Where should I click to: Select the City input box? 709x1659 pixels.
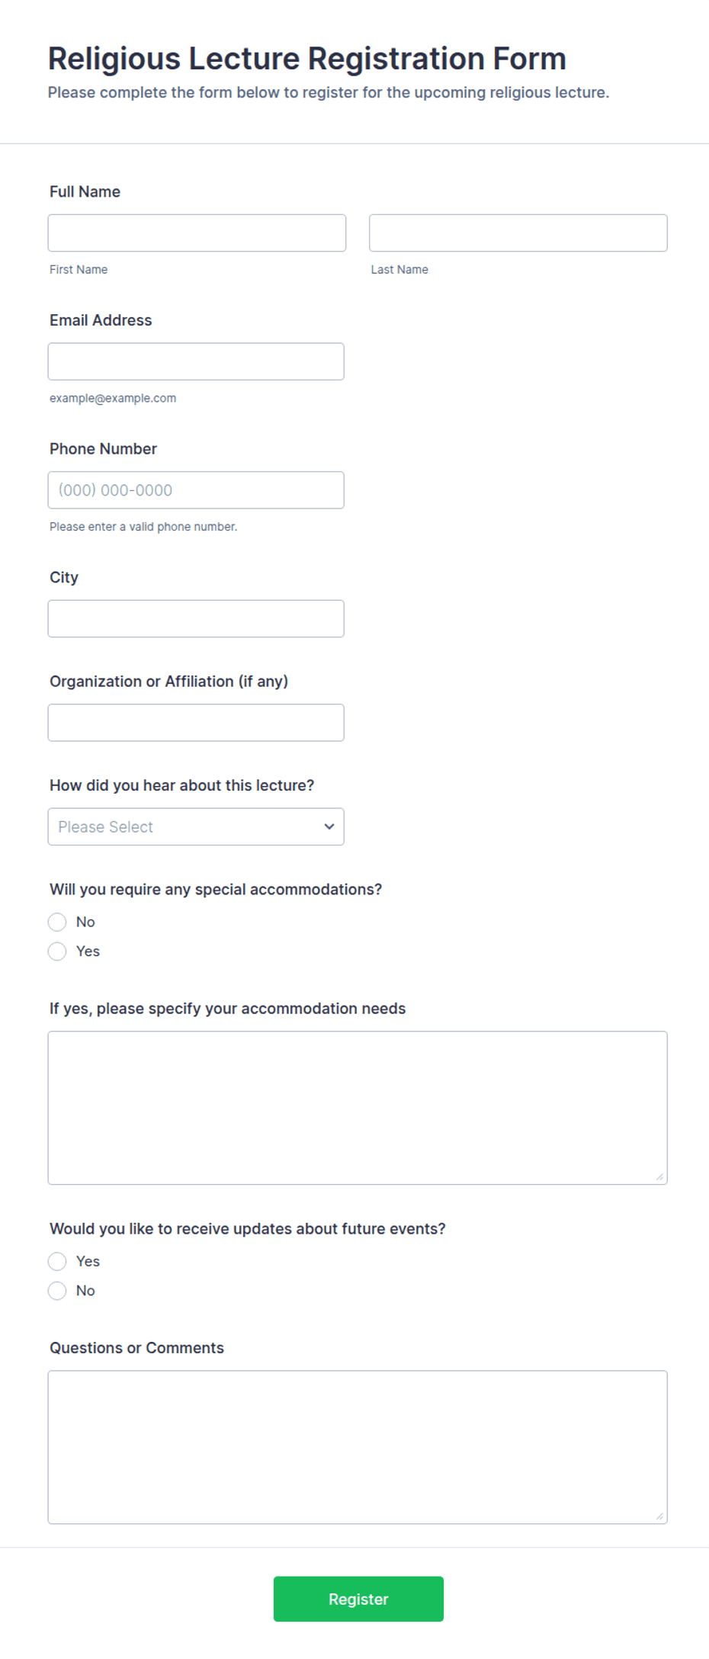[x=196, y=618]
